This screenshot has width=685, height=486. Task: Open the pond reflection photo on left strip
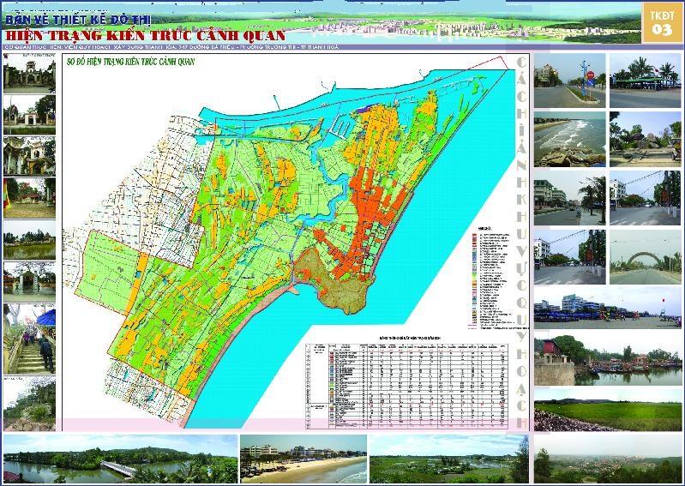tap(29, 240)
